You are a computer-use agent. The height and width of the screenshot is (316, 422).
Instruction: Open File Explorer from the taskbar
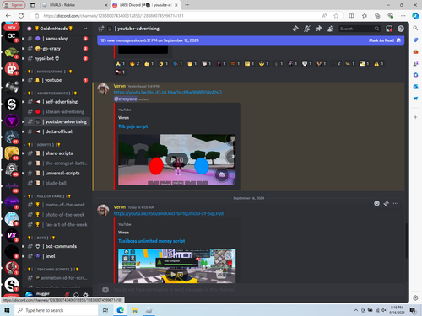[134, 310]
